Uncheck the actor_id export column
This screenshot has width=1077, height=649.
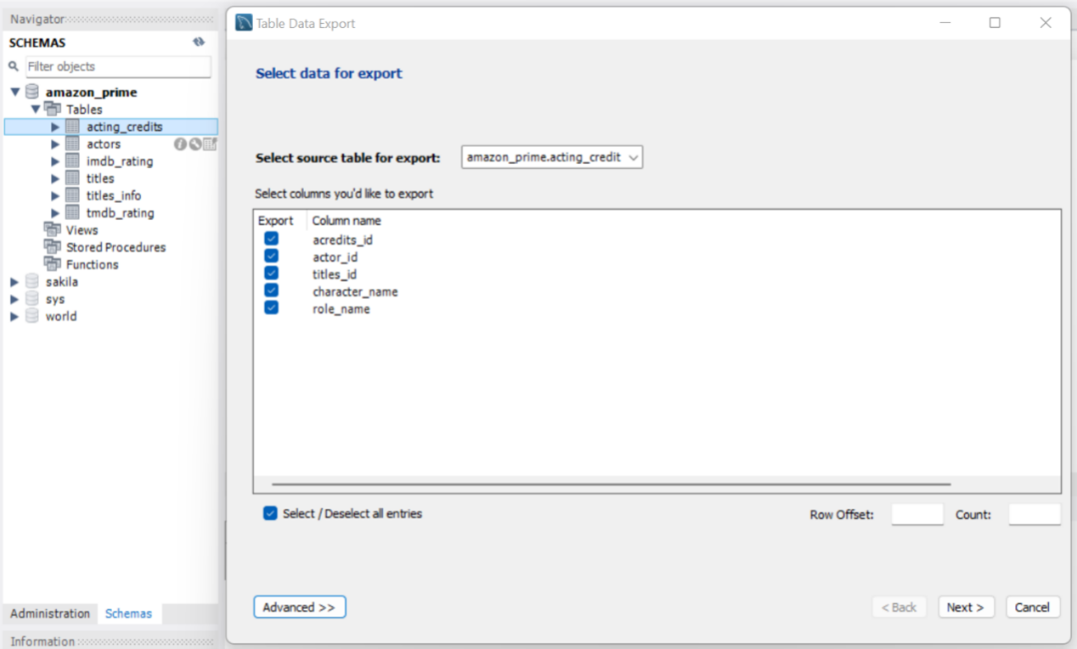point(270,256)
